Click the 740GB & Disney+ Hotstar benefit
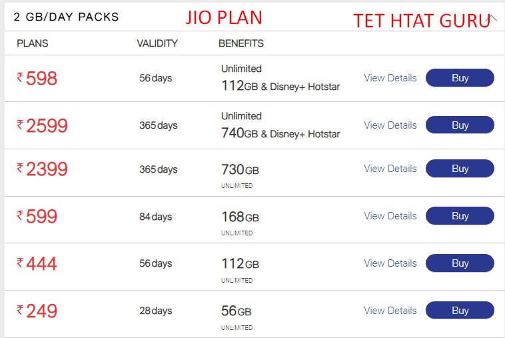 pos(280,133)
